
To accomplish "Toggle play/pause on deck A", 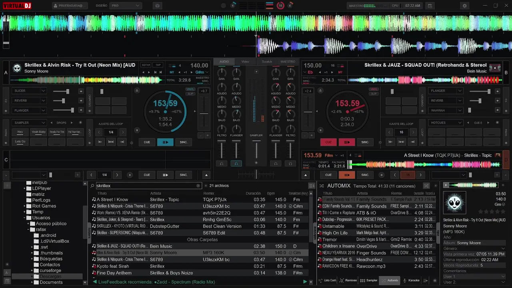I will click(x=165, y=142).
